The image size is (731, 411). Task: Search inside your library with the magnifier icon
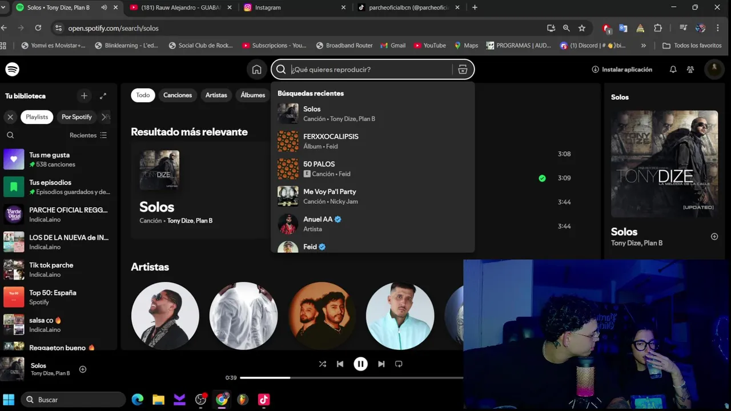[x=10, y=135]
